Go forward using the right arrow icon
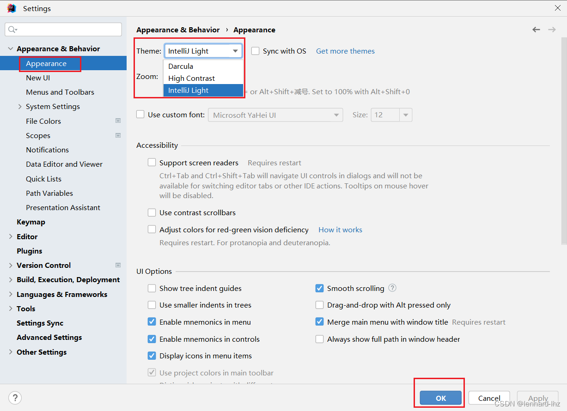The height and width of the screenshot is (411, 567). 552,30
